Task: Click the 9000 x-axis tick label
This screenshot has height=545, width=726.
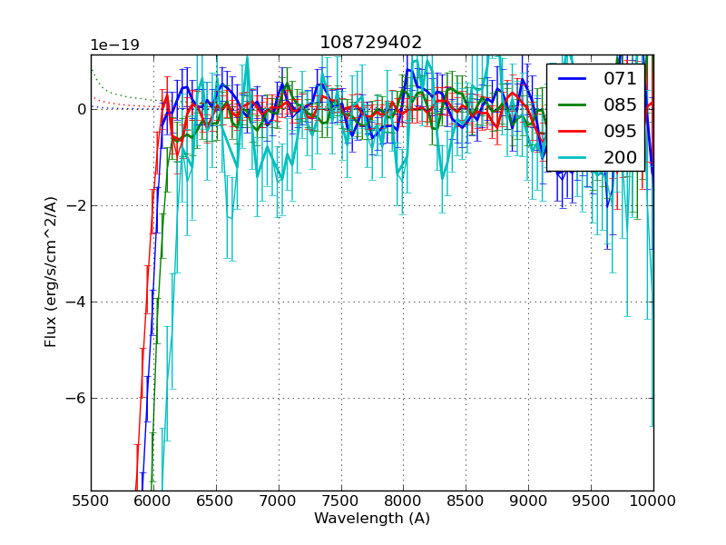Action: pyautogui.click(x=528, y=500)
